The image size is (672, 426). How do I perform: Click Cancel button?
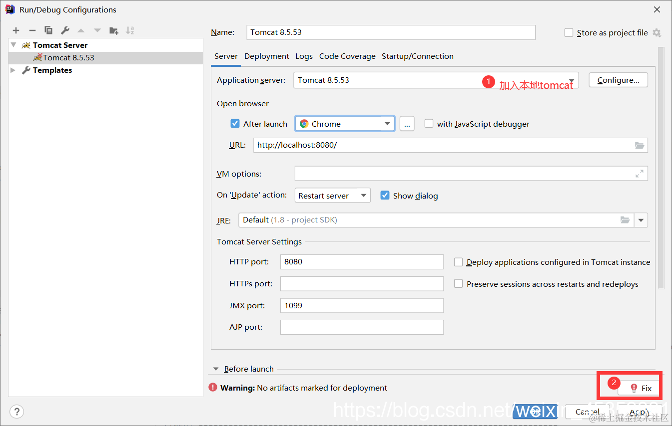[587, 412]
